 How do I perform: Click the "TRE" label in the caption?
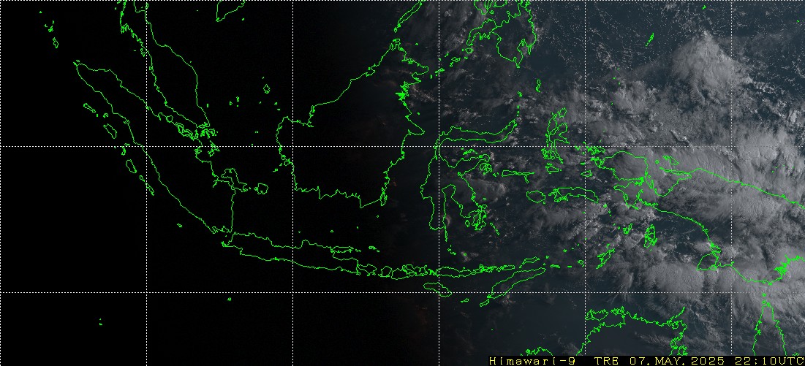pyautogui.click(x=607, y=361)
